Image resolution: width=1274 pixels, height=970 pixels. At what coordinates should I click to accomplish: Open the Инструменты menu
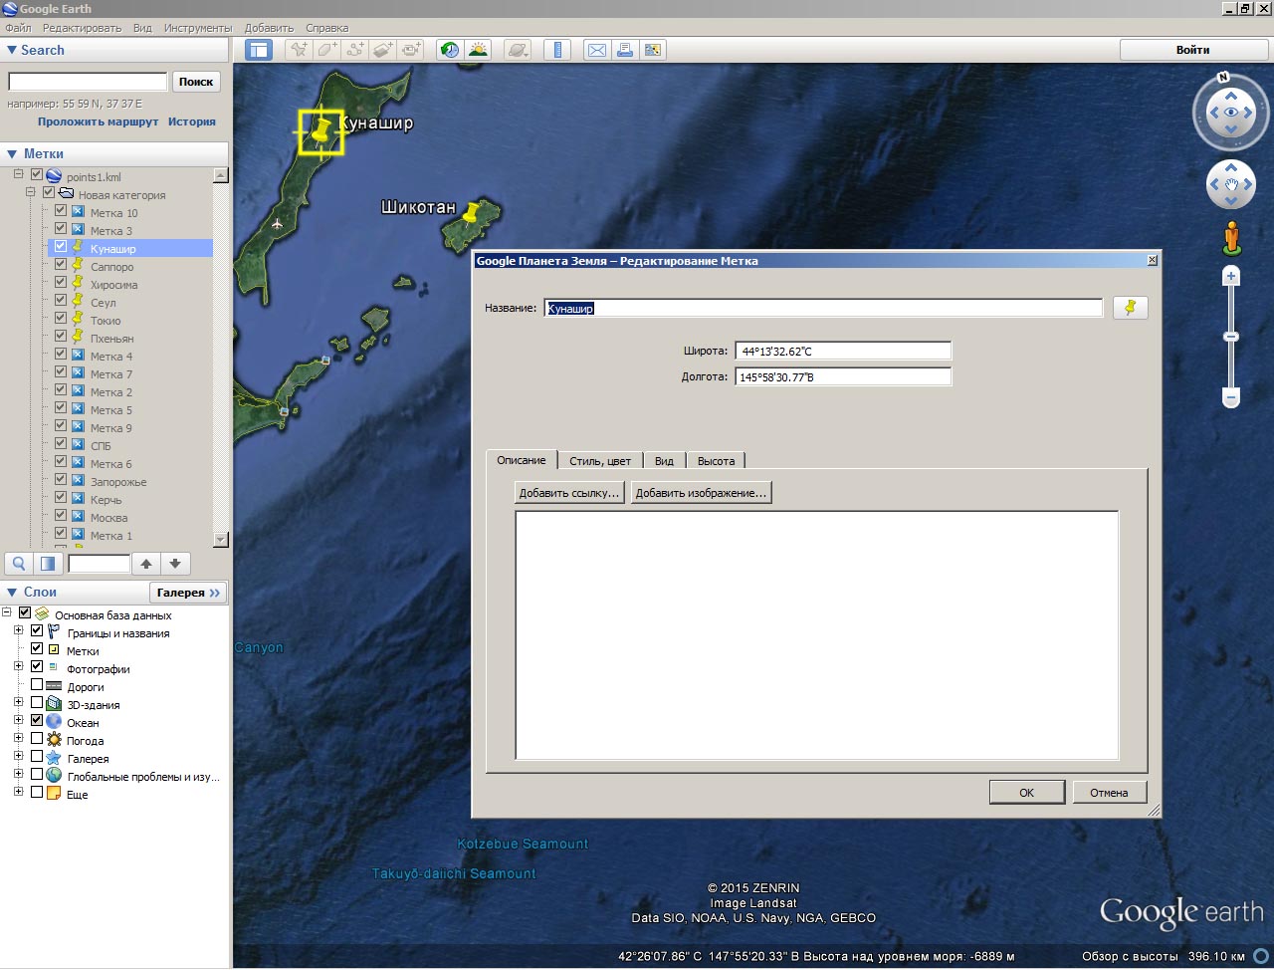198,28
